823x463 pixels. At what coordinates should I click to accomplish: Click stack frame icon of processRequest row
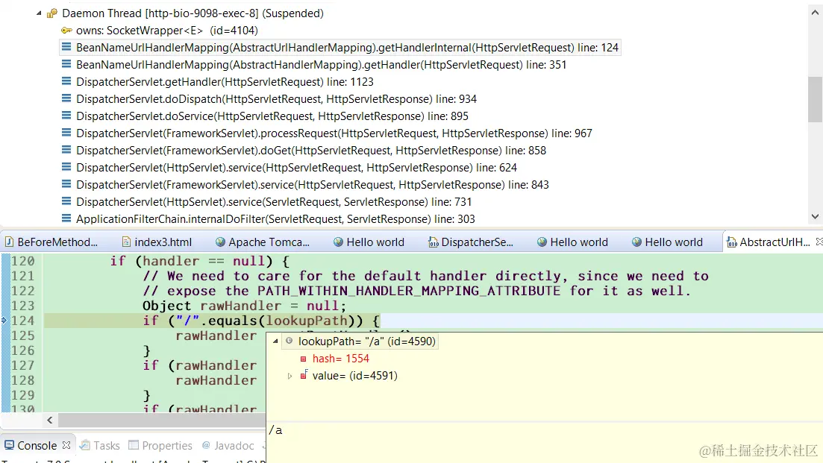(66, 133)
